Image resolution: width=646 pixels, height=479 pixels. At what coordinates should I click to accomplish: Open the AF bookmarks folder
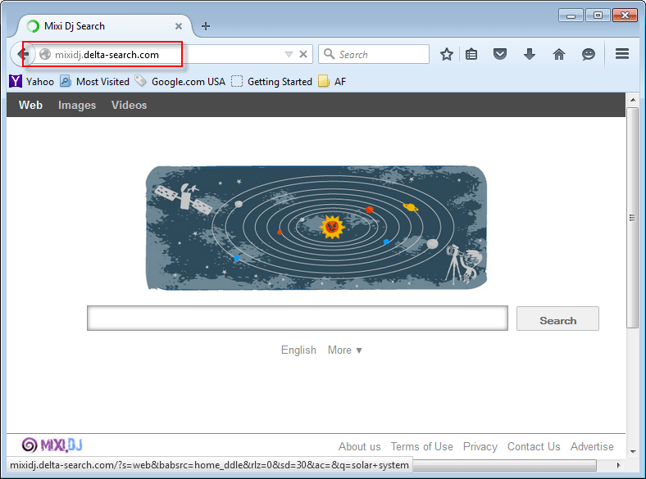332,82
